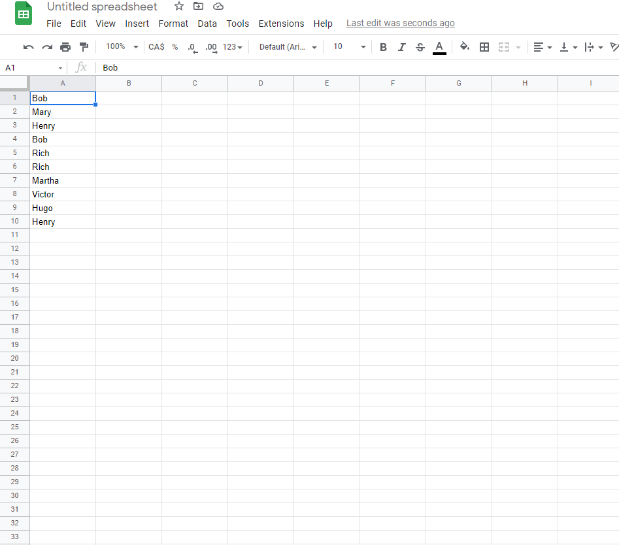Screen dimensions: 619x545
Task: Open the font size dropdown
Action: tap(347, 46)
